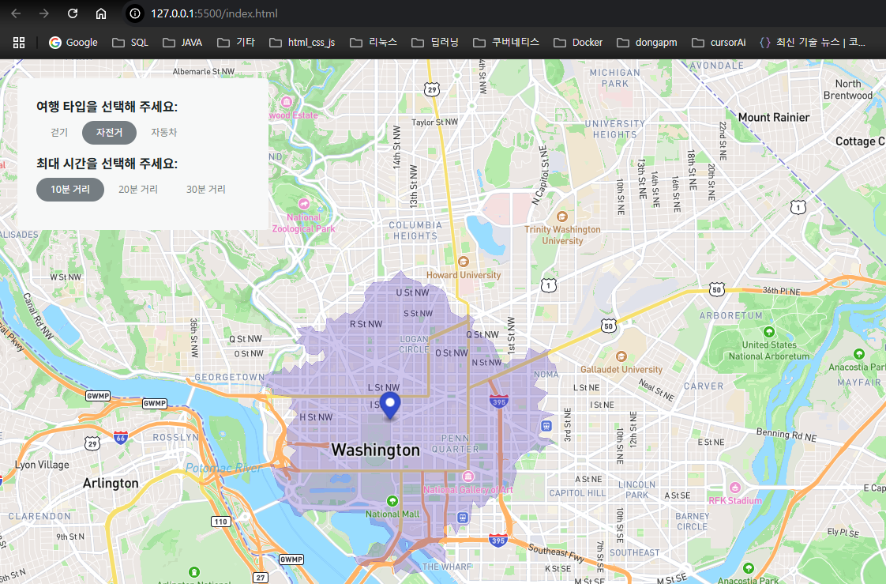Image resolution: width=886 pixels, height=584 pixels.
Task: Open the apps grid icon in bookmarks bar
Action: 19,43
